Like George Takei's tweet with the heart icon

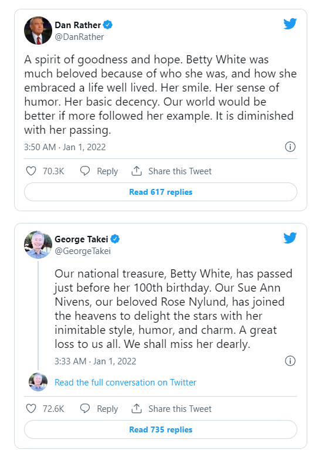31,408
